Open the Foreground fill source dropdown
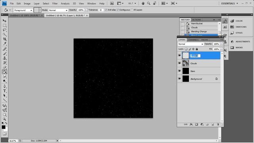The width and height of the screenshot is (254, 143). pyautogui.click(x=23, y=10)
